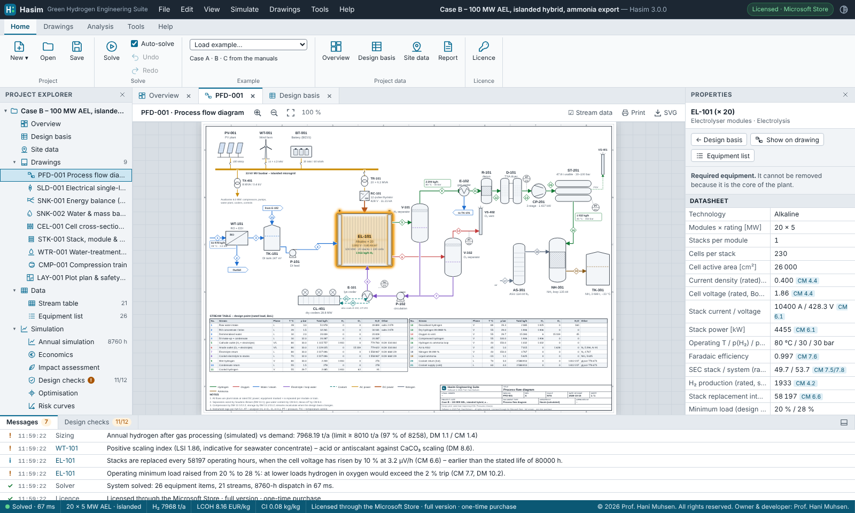Open Site data from the ribbon
The height and width of the screenshot is (513, 855).
tap(416, 51)
